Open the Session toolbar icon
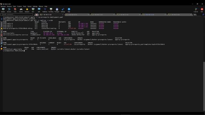 [3, 10]
